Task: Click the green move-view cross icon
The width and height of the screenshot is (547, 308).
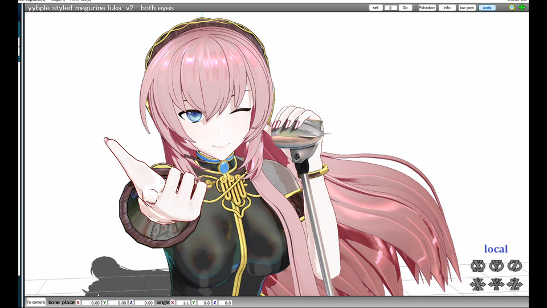Action: tap(522, 7)
